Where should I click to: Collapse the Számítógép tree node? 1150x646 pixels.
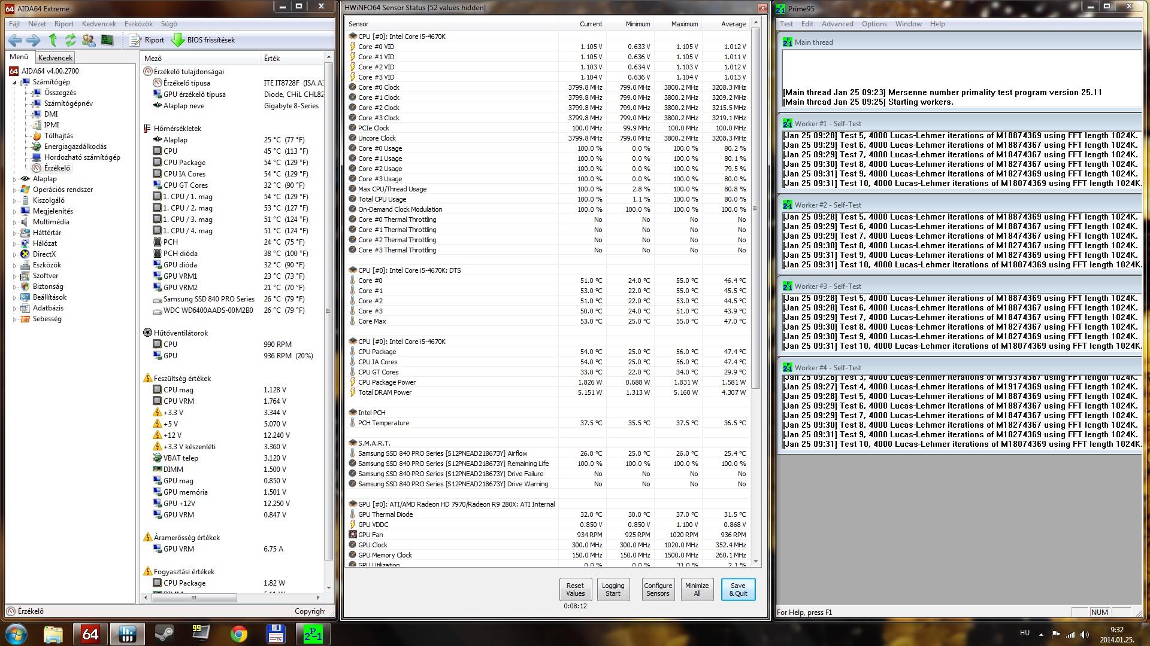point(14,82)
